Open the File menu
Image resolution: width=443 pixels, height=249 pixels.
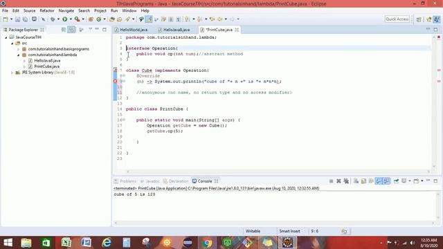[5, 10]
